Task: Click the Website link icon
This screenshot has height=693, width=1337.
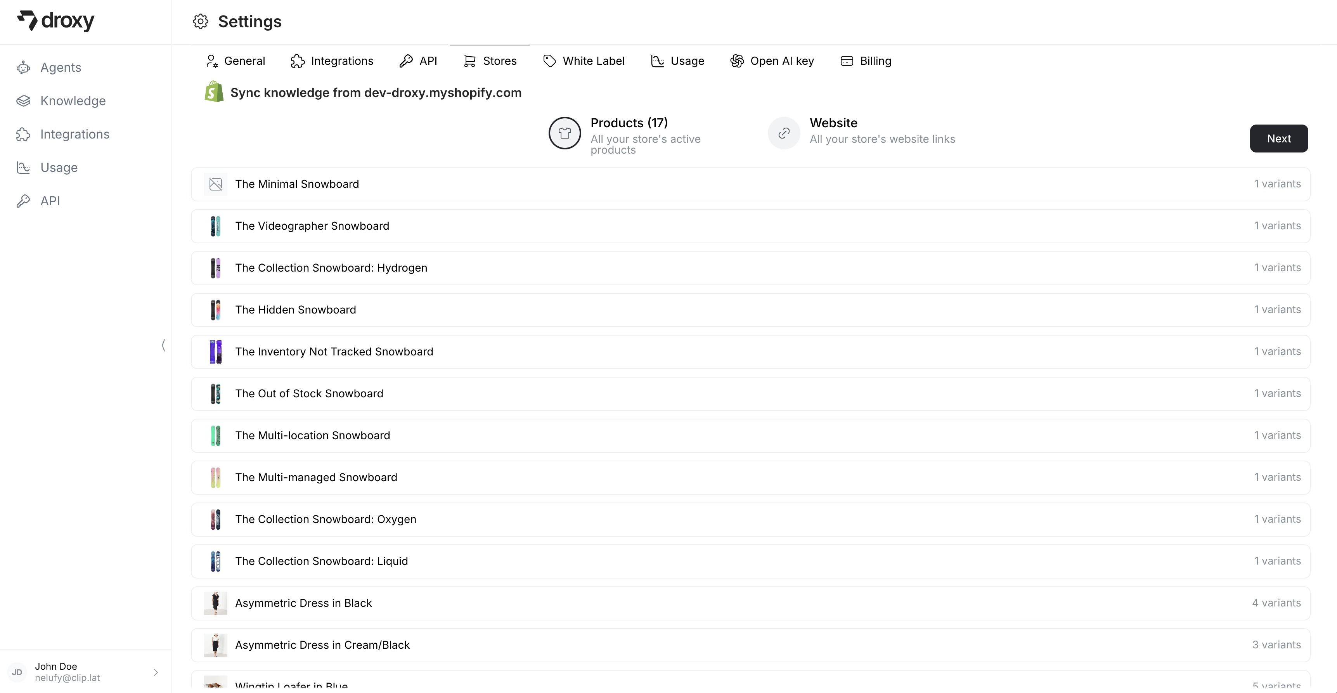Action: click(783, 133)
